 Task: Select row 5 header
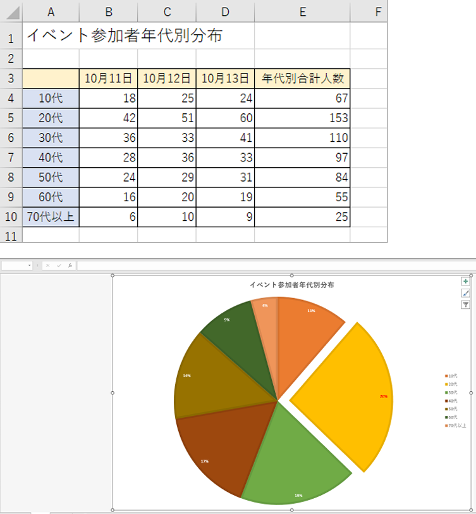coord(11,118)
